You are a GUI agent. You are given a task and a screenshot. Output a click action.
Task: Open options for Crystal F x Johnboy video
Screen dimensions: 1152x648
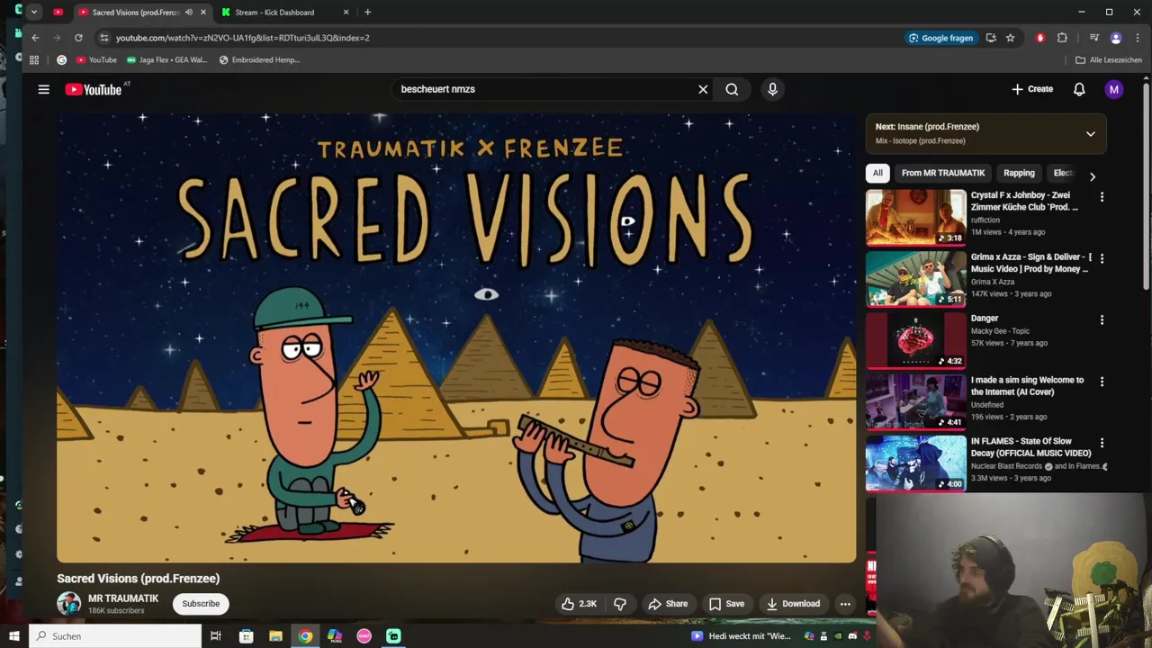click(x=1102, y=196)
